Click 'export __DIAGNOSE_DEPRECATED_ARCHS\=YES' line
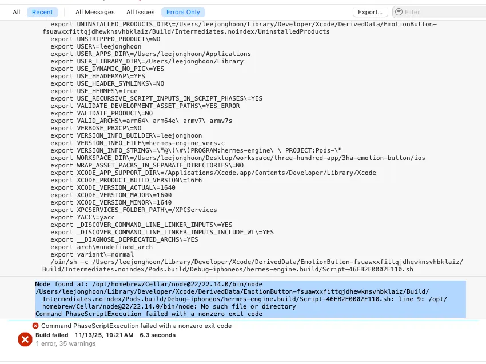The width and height of the screenshot is (486, 364). 124,240
